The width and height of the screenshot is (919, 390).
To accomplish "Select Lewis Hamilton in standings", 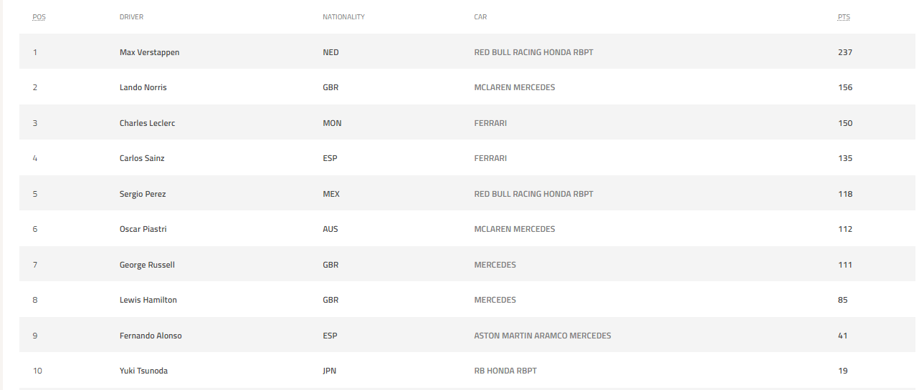I will (148, 300).
